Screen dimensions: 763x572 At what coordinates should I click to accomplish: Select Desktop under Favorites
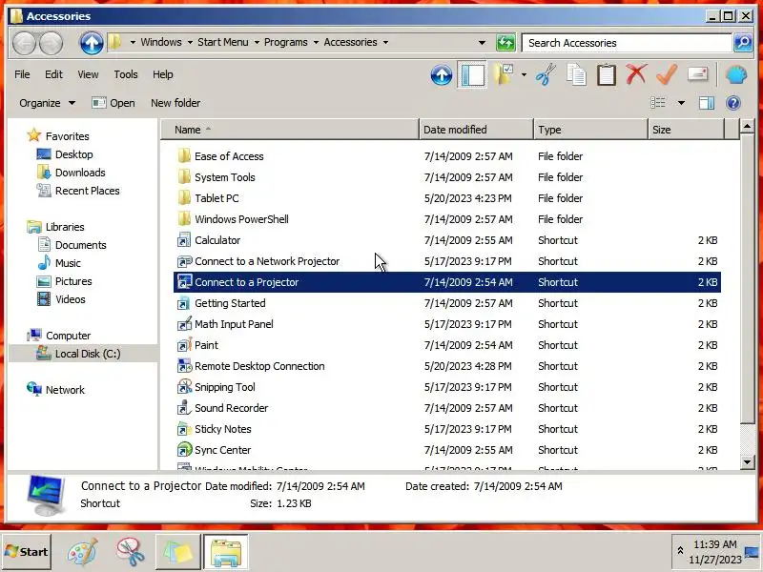coord(74,154)
